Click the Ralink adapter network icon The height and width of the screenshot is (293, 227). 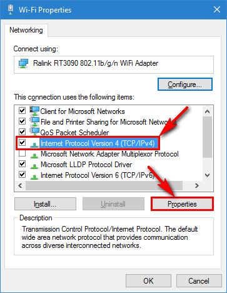coord(23,63)
